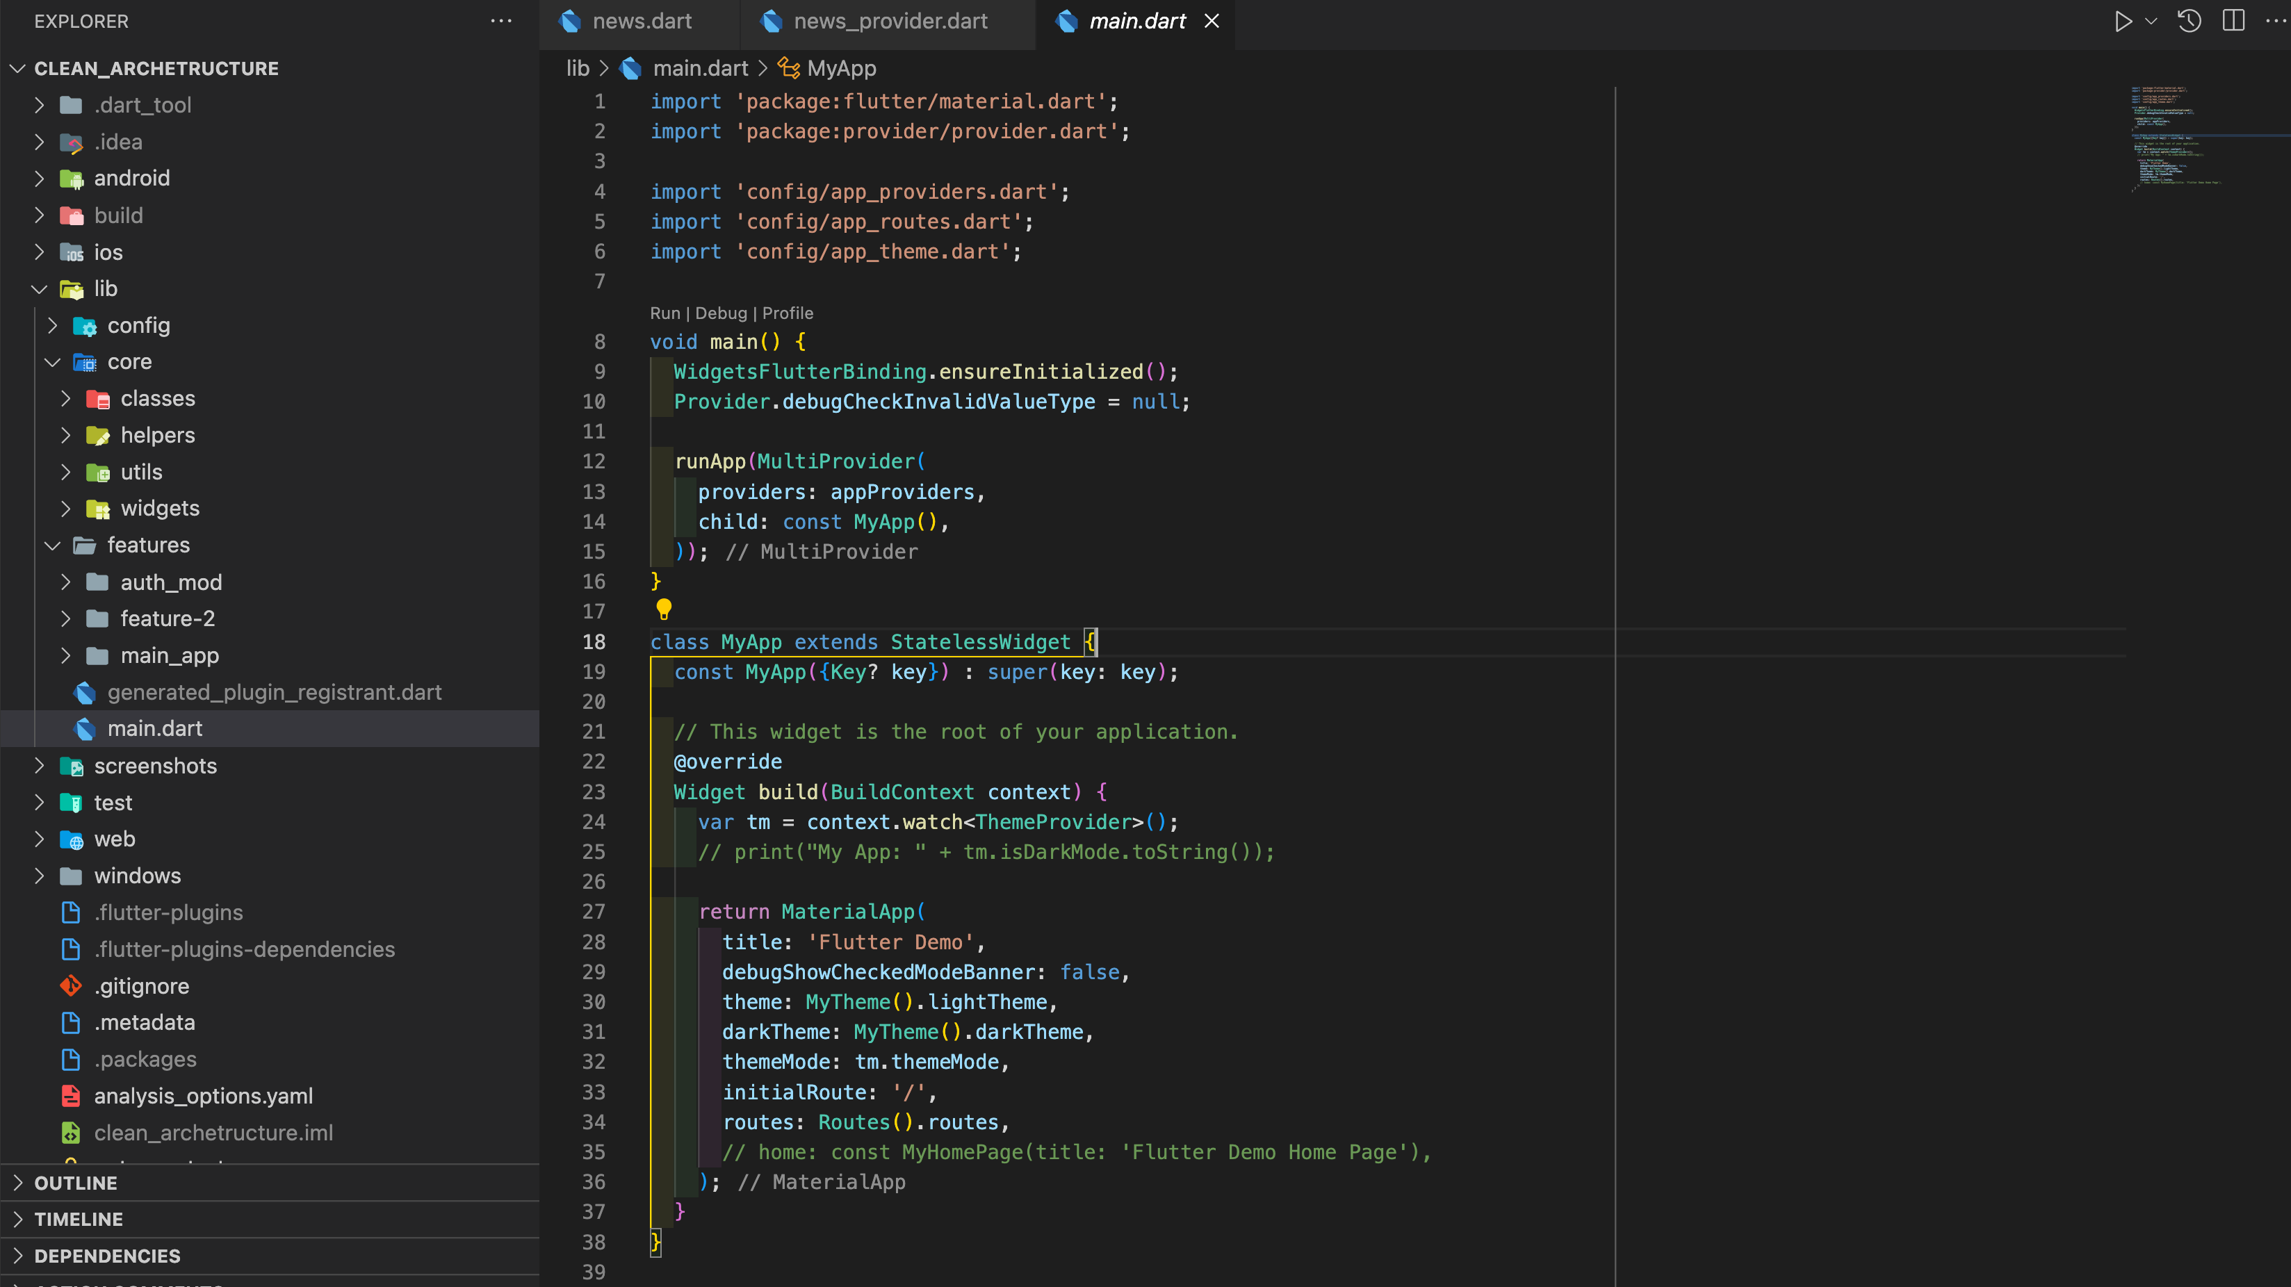This screenshot has height=1287, width=2291.
Task: Click the Profile code lens link
Action: click(787, 313)
